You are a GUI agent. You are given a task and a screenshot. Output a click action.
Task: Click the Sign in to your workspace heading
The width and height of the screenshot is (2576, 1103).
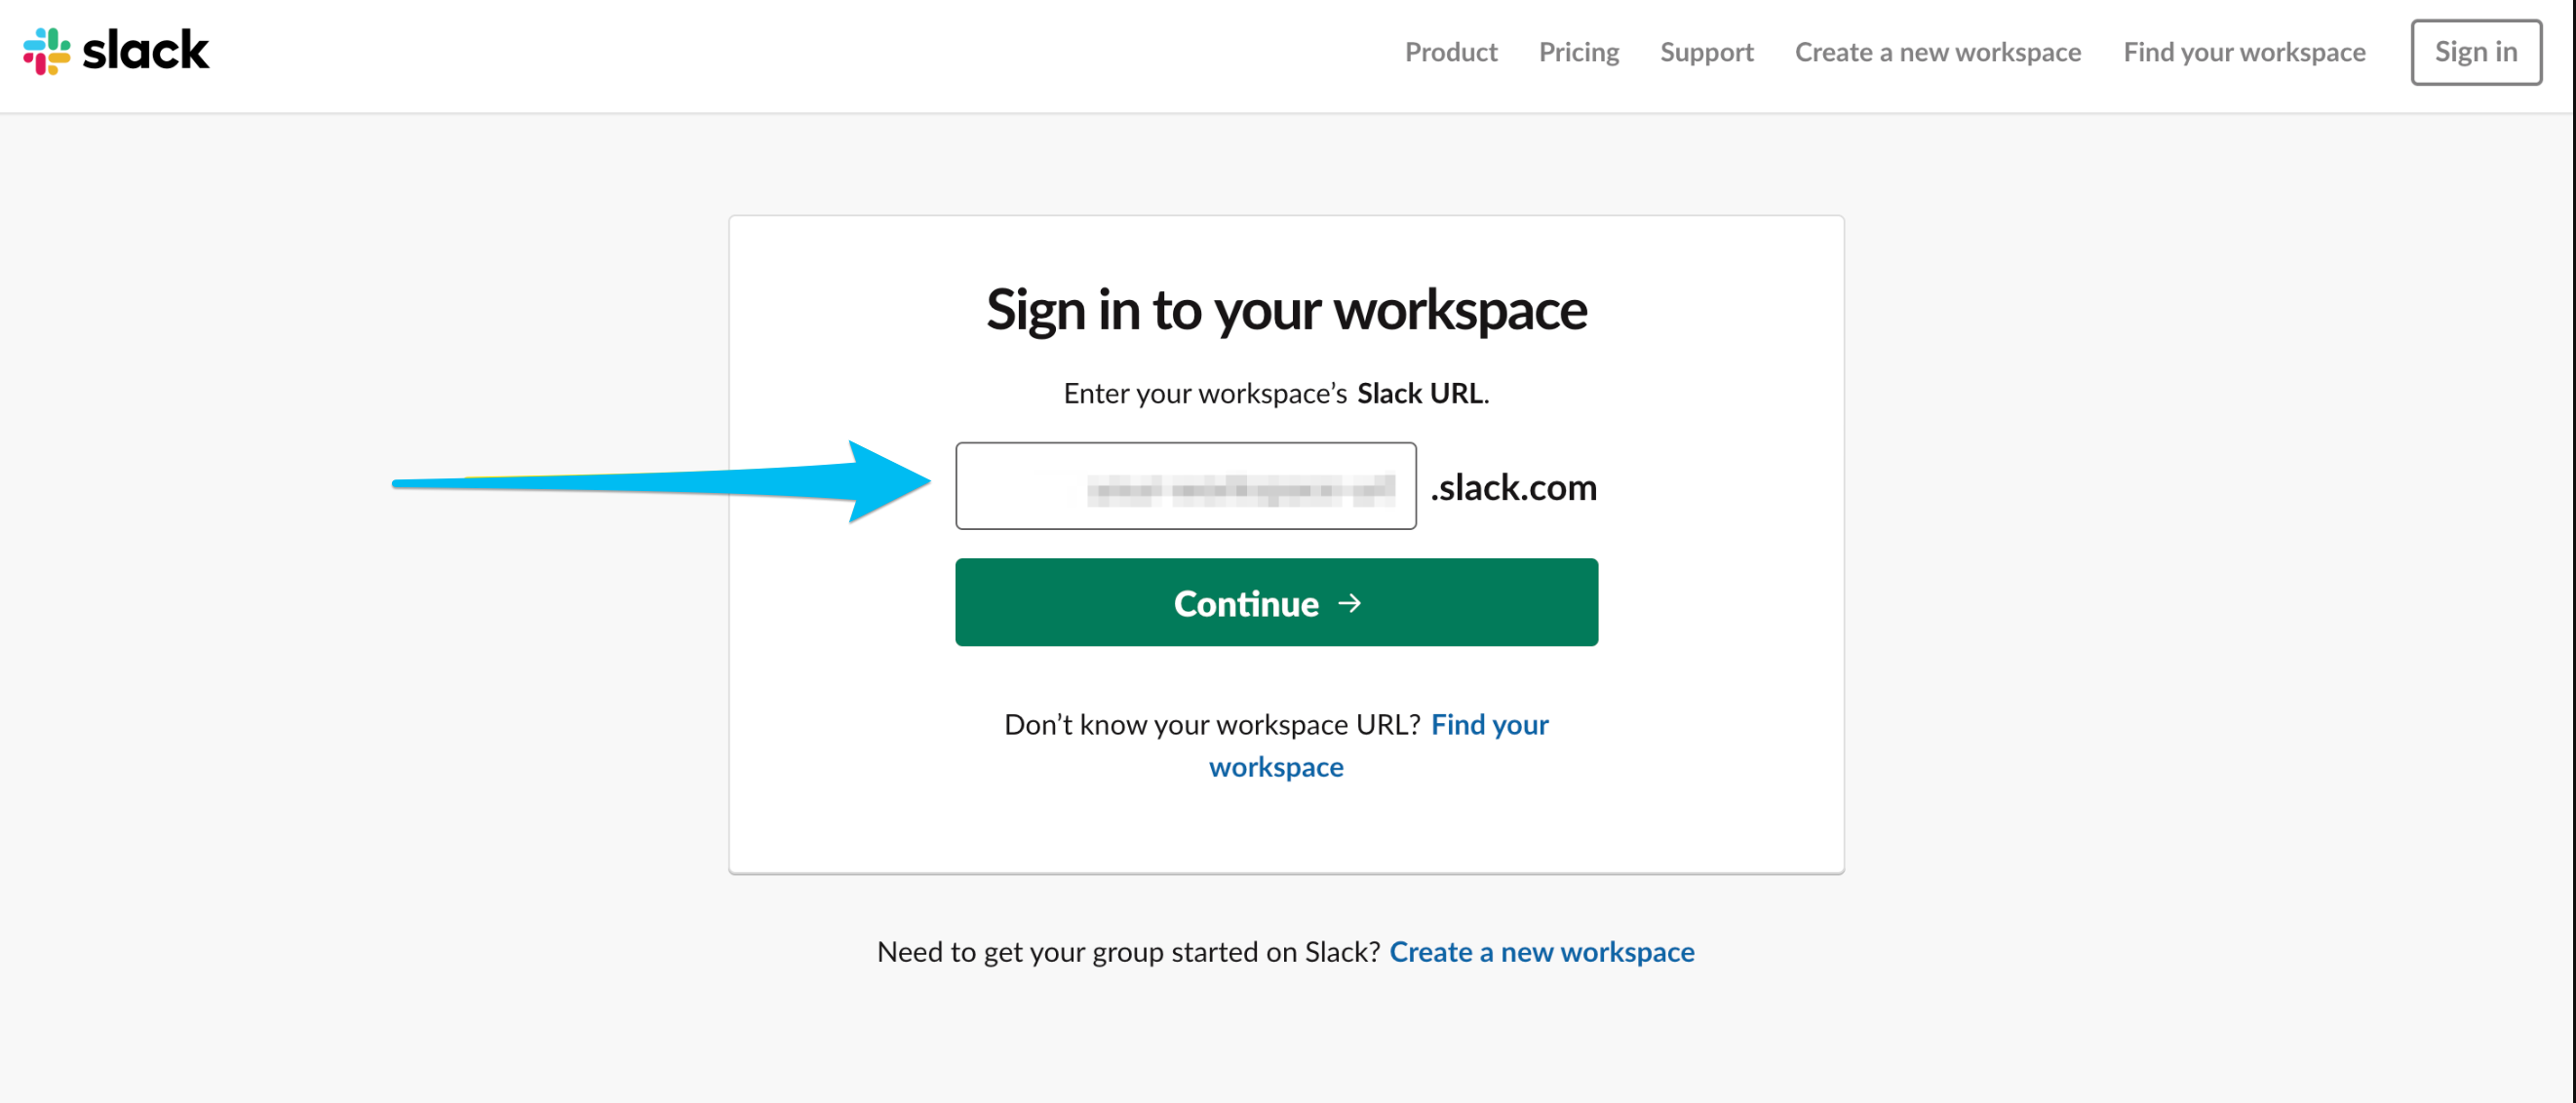pos(1285,310)
